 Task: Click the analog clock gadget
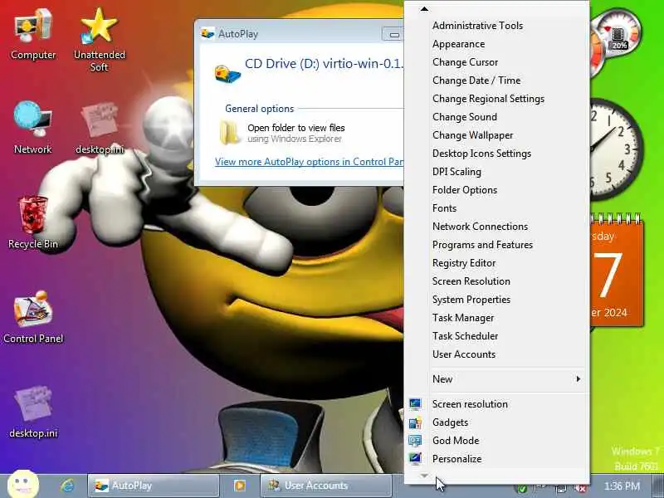pos(616,149)
